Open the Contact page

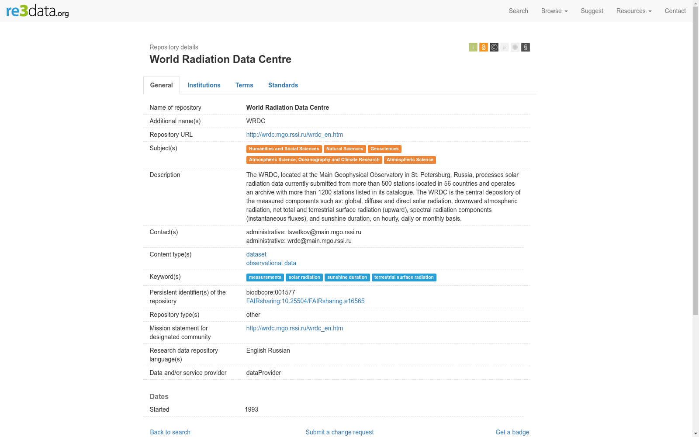675,11
